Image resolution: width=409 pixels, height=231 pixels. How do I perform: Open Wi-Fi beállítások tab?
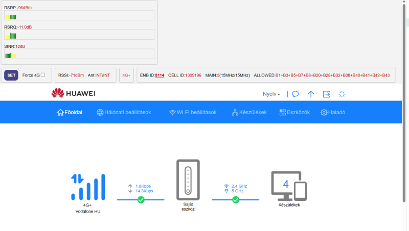pos(193,112)
